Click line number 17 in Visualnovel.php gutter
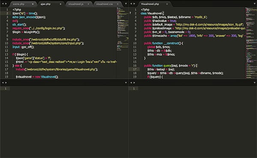Image resolution: width=257 pixels, height=158 pixels. click(x=135, y=69)
